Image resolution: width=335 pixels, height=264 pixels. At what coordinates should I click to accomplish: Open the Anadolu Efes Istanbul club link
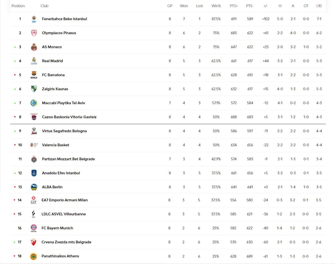pyautogui.click(x=61, y=173)
